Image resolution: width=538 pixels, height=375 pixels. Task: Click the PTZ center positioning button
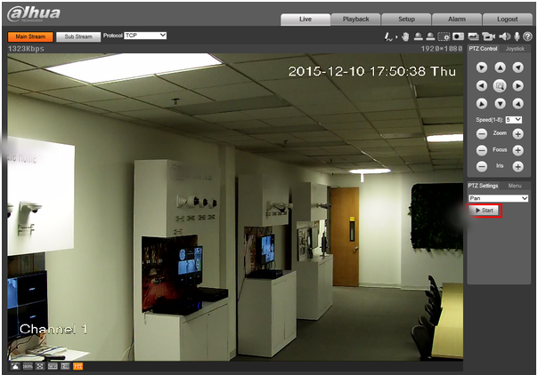(x=500, y=85)
